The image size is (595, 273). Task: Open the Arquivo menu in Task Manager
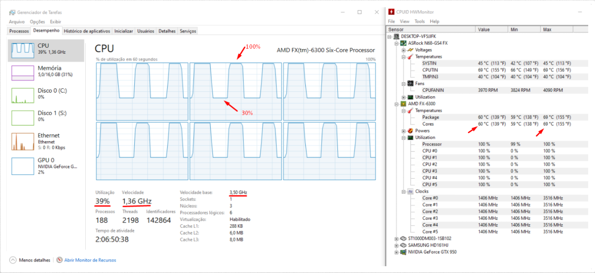click(17, 22)
